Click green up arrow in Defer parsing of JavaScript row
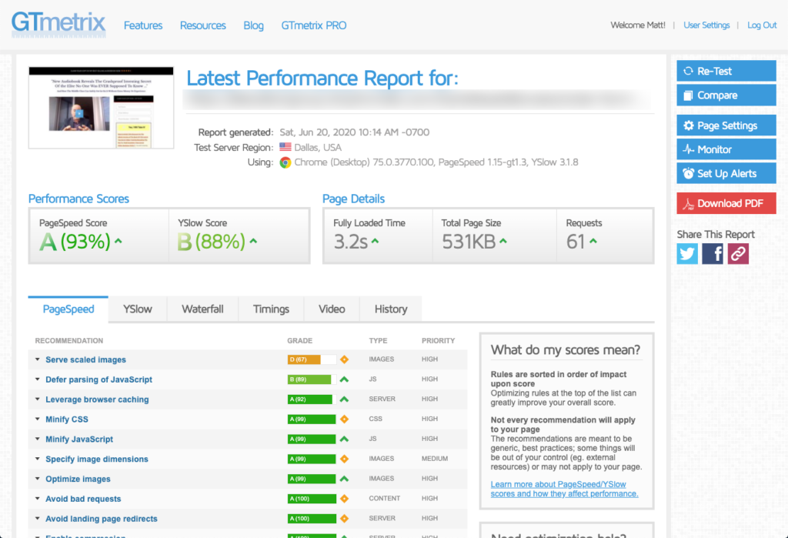Image resolution: width=788 pixels, height=538 pixels. [x=344, y=379]
